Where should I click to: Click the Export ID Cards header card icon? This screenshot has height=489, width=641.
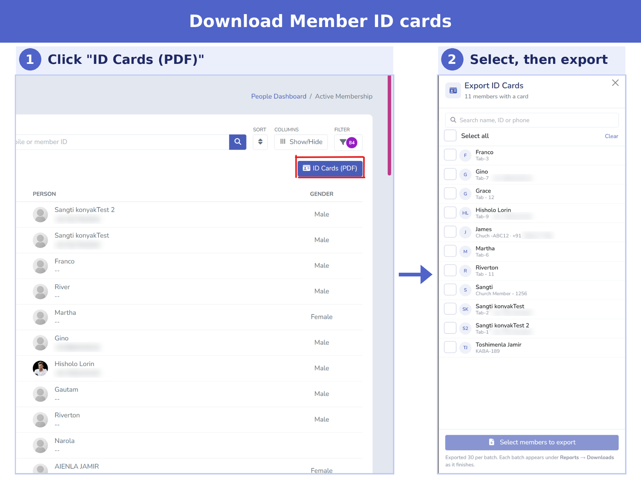click(x=453, y=90)
